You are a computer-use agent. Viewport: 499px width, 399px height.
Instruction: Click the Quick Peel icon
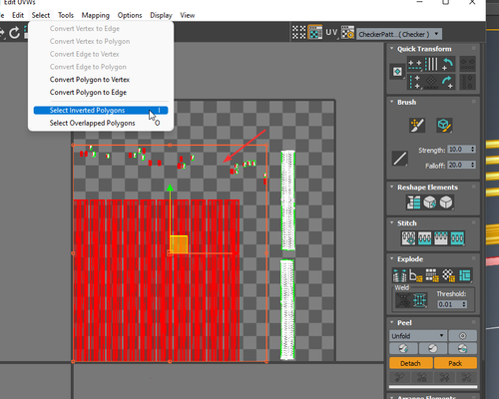tap(403, 348)
